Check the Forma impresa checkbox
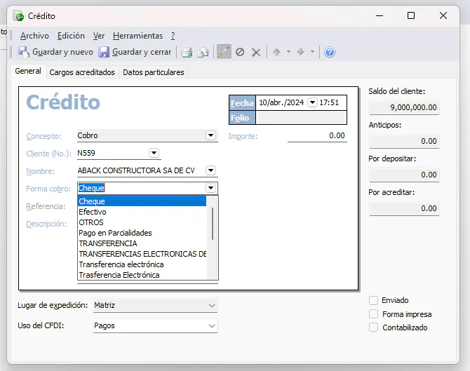This screenshot has height=371, width=470. (374, 314)
